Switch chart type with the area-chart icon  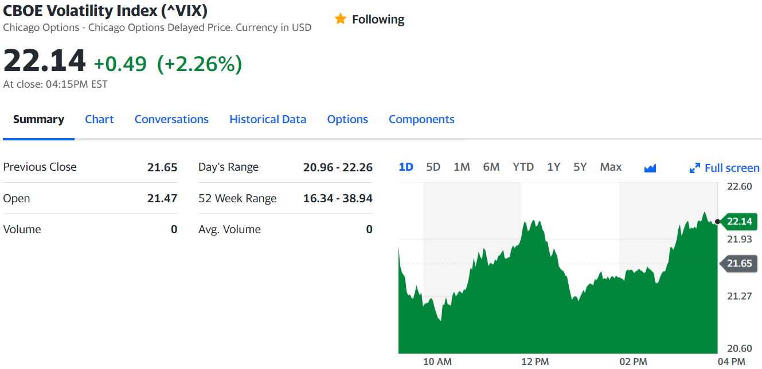650,168
